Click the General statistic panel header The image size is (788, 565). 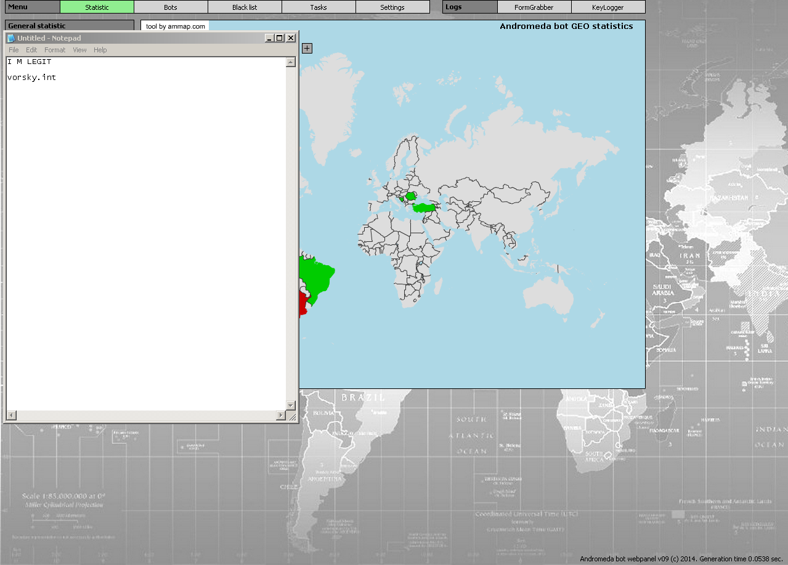pyautogui.click(x=69, y=26)
